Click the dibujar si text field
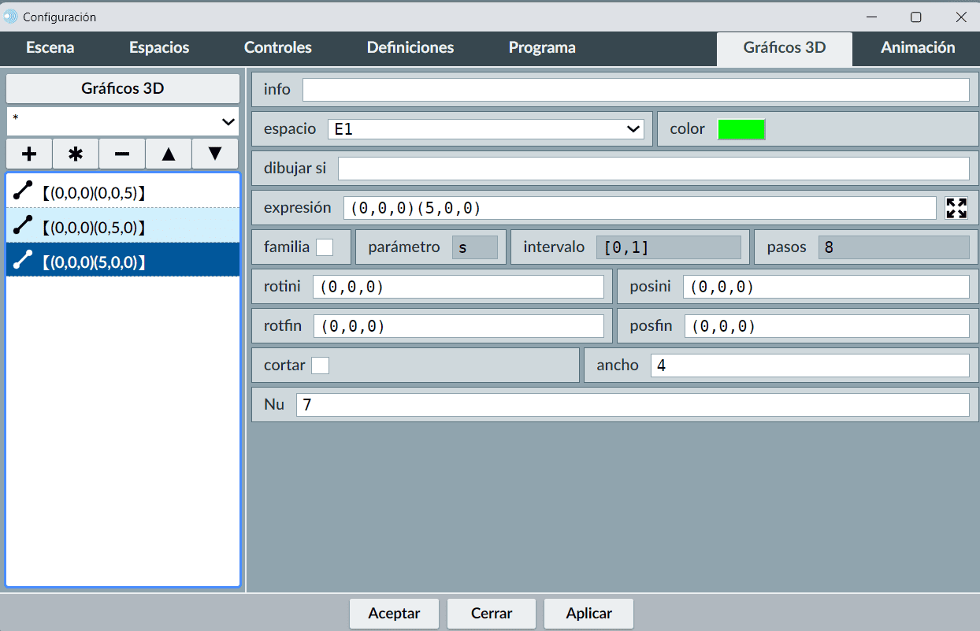This screenshot has width=980, height=631. (653, 169)
